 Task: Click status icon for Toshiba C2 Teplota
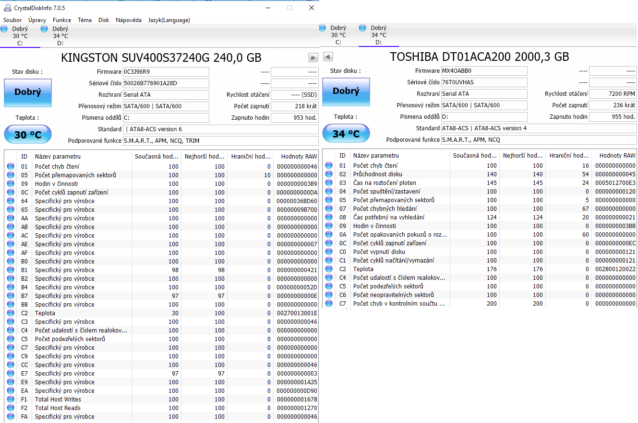coord(329,269)
